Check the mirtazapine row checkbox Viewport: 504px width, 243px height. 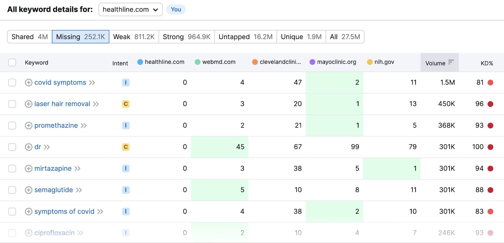pos(12,168)
